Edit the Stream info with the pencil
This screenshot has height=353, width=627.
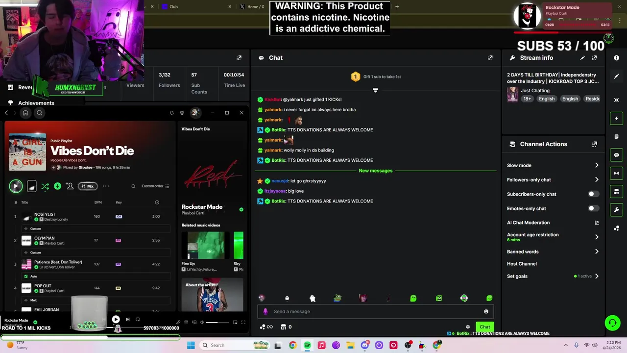pos(582,58)
